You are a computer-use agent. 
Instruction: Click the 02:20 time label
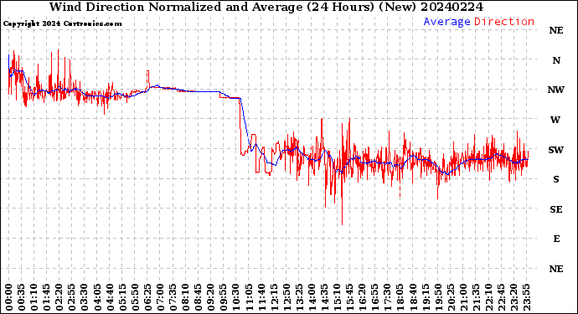tap(59, 297)
